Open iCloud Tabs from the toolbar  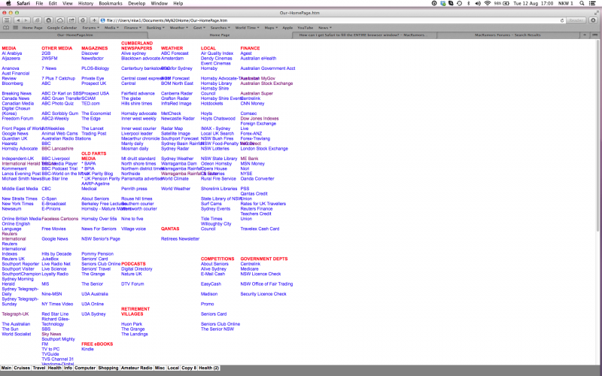(x=60, y=20)
